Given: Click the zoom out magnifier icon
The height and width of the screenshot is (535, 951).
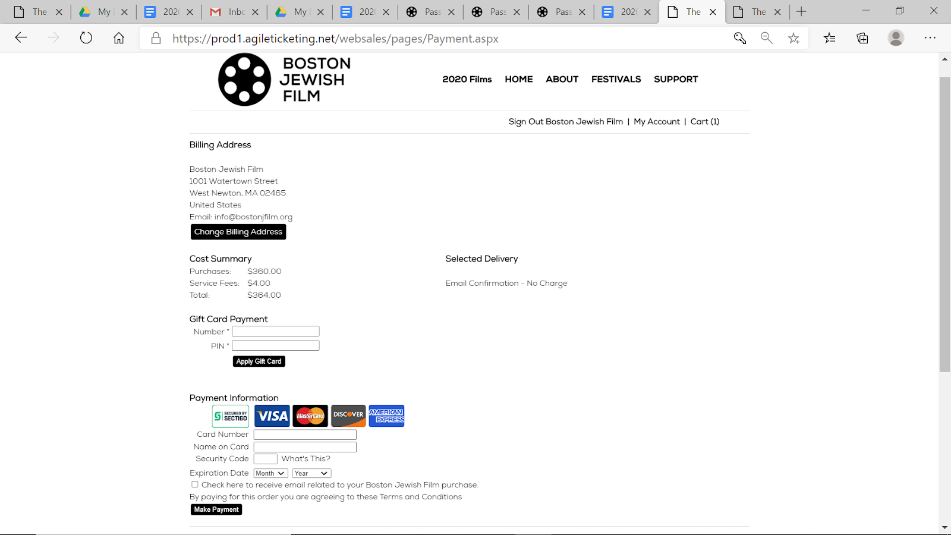Looking at the screenshot, I should pos(766,38).
